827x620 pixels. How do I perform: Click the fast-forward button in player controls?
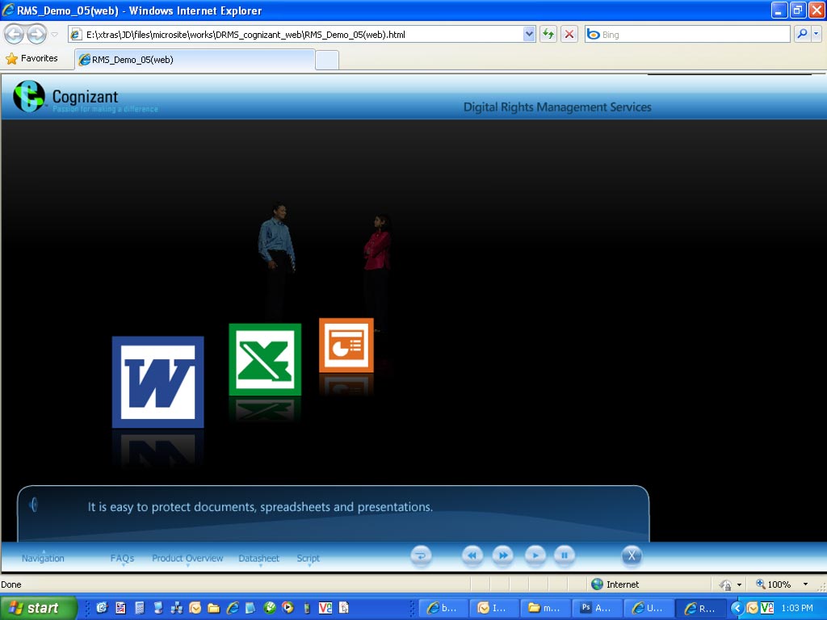pyautogui.click(x=503, y=555)
